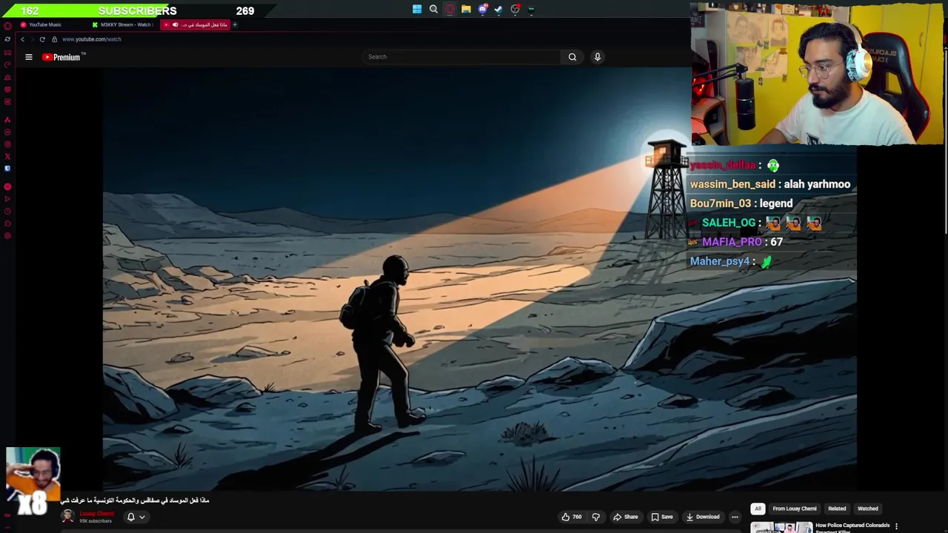Open Louay Cherni channel avatar
This screenshot has height=533, width=948.
pos(67,517)
